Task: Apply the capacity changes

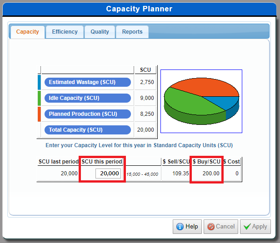Action: (255, 227)
